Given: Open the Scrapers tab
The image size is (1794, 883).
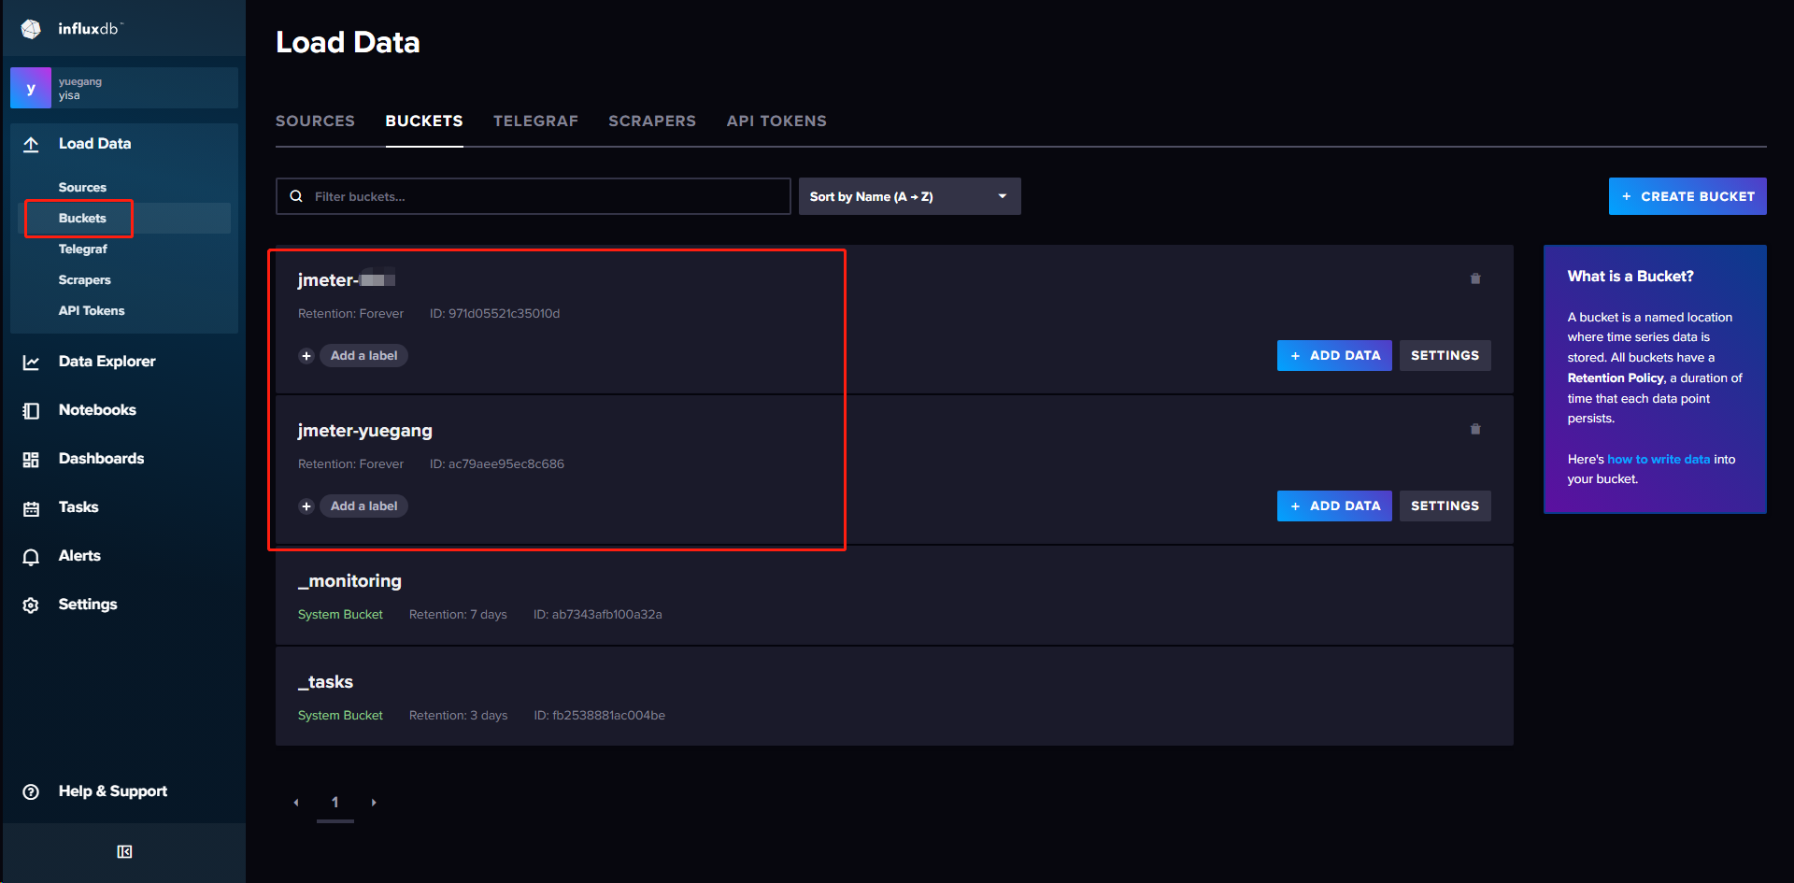Looking at the screenshot, I should 652,121.
